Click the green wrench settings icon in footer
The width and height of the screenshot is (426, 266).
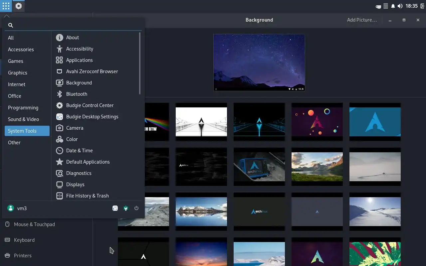126,208
